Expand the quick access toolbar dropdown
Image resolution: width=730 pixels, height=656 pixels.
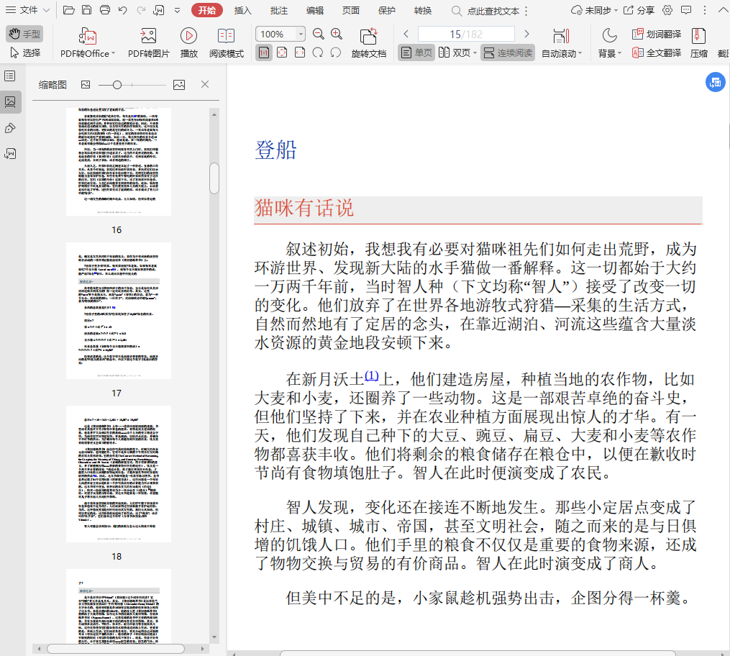[177, 10]
